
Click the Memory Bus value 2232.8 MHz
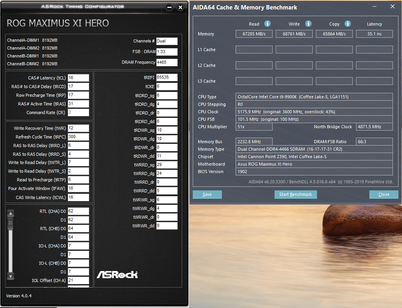tap(254, 142)
